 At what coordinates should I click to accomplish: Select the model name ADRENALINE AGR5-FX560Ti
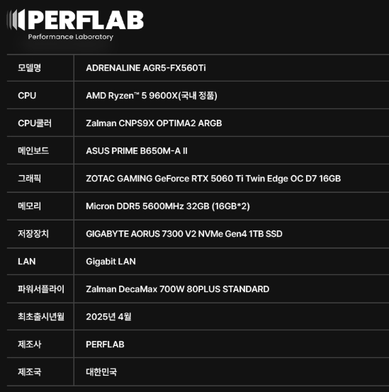click(x=146, y=68)
